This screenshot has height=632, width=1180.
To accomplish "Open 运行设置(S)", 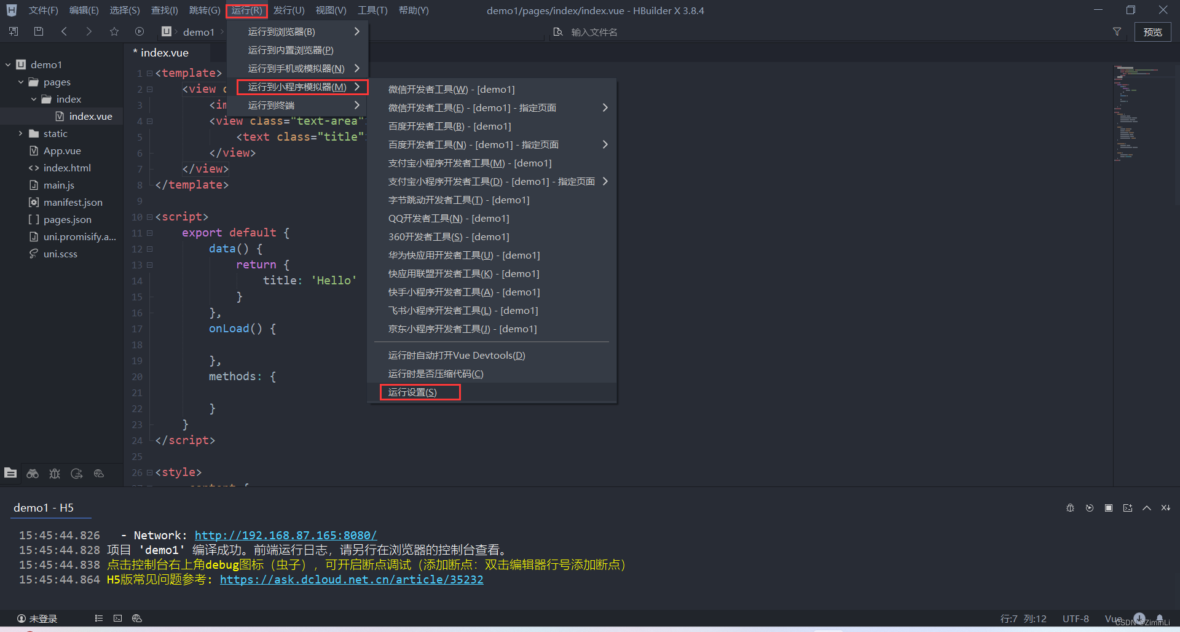I will coord(492,392).
